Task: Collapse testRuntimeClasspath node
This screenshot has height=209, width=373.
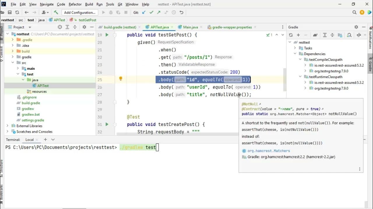Action: click(300, 77)
